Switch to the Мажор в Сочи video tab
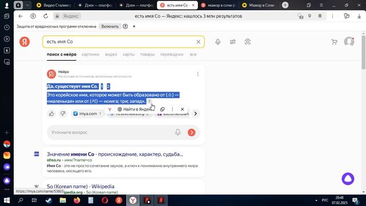This screenshot has width=366, height=206. click(258, 5)
